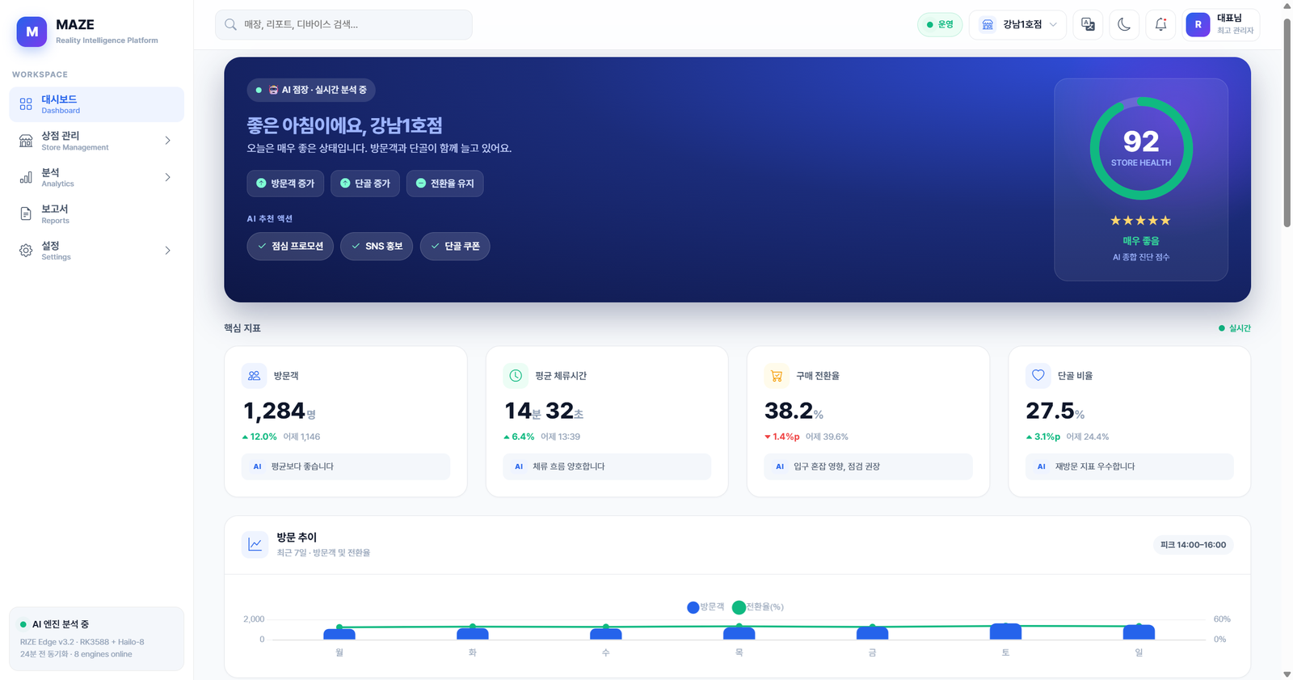Screen dimensions: 1293x680
Task: Click the green dot beside 실시간
Action: pyautogui.click(x=1221, y=328)
